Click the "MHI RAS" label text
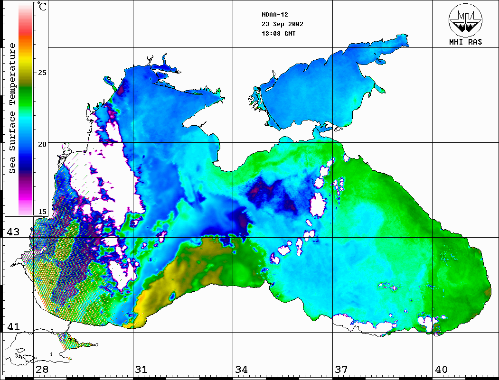 466,42
